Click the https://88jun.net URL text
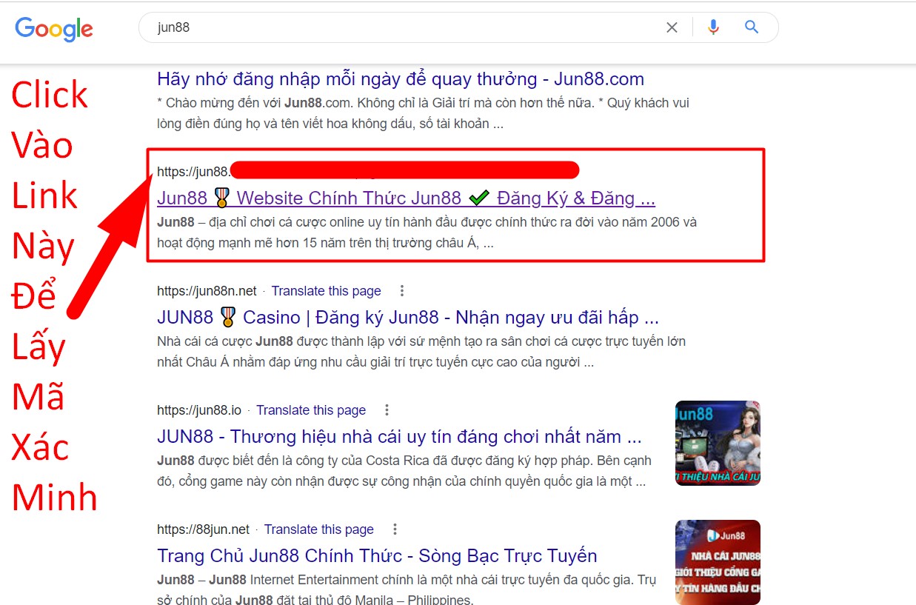 pos(203,529)
